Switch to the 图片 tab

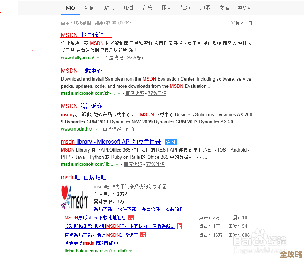[x=166, y=8]
